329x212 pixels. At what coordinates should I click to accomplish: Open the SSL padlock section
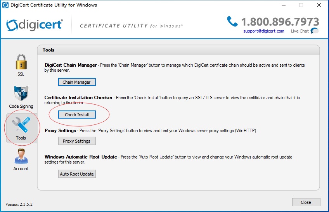coord(21,65)
